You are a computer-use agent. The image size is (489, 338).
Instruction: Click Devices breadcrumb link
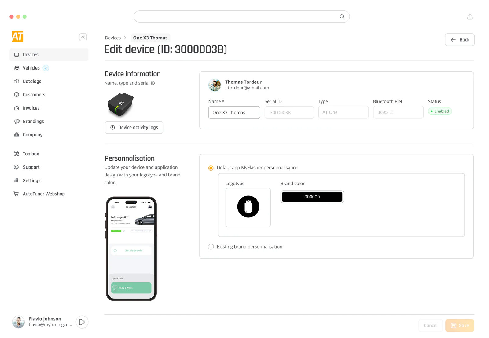tap(113, 38)
